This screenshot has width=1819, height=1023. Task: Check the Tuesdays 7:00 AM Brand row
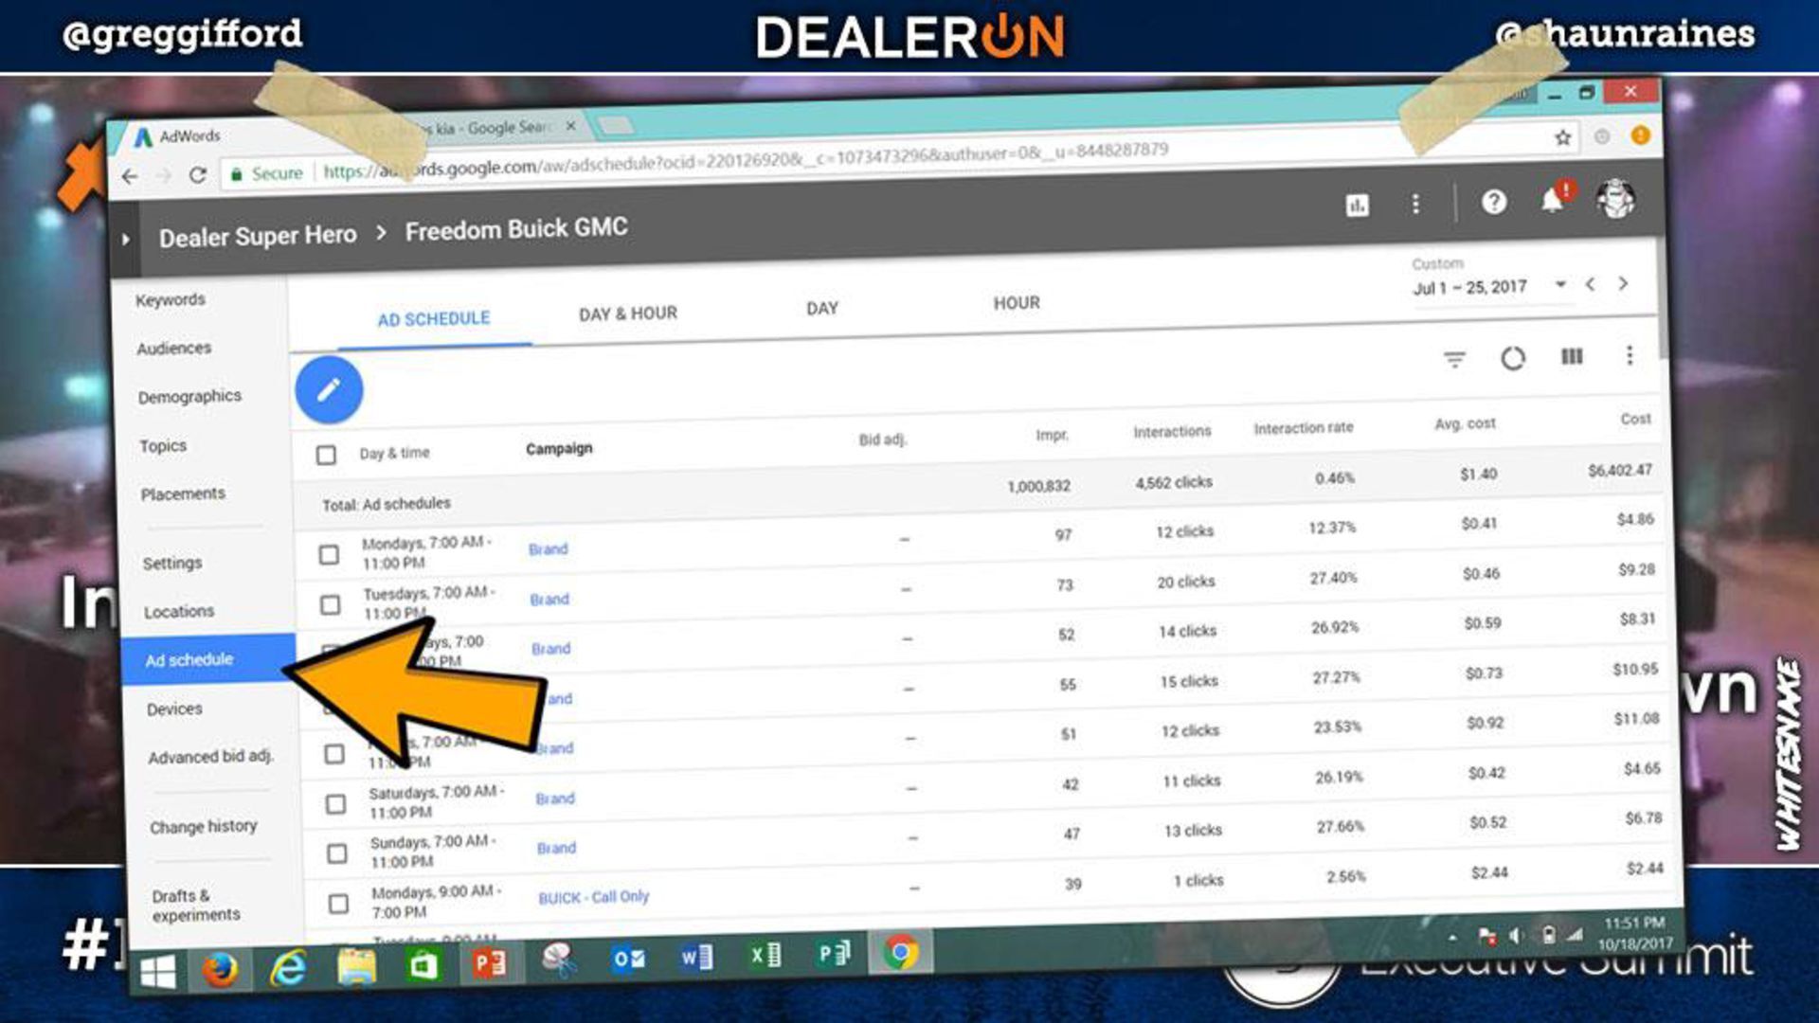(x=330, y=605)
